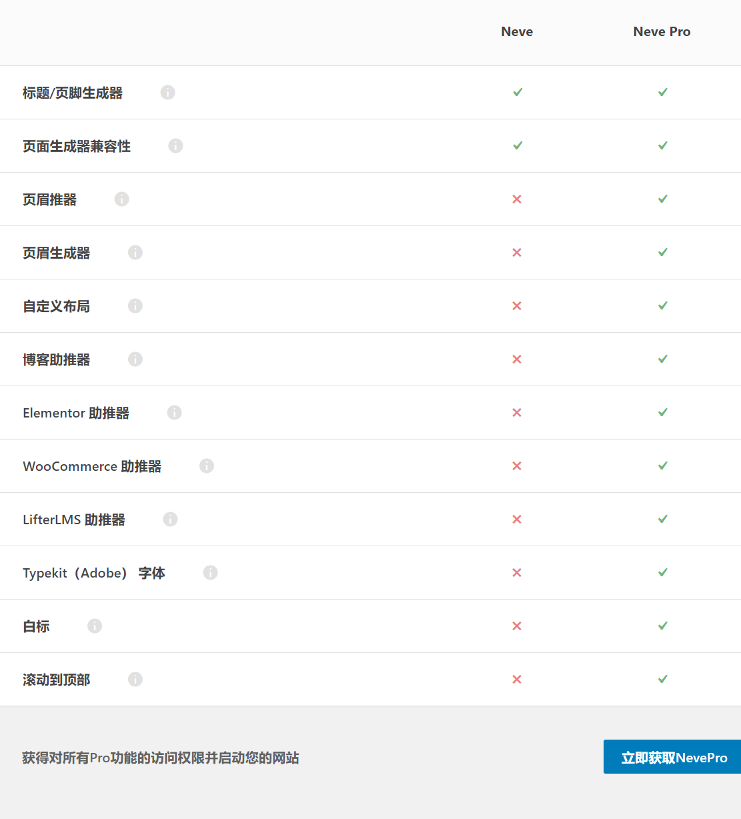Screen dimensions: 741x819
Task: Click Neve Pro check for 白标
Action: click(x=663, y=626)
